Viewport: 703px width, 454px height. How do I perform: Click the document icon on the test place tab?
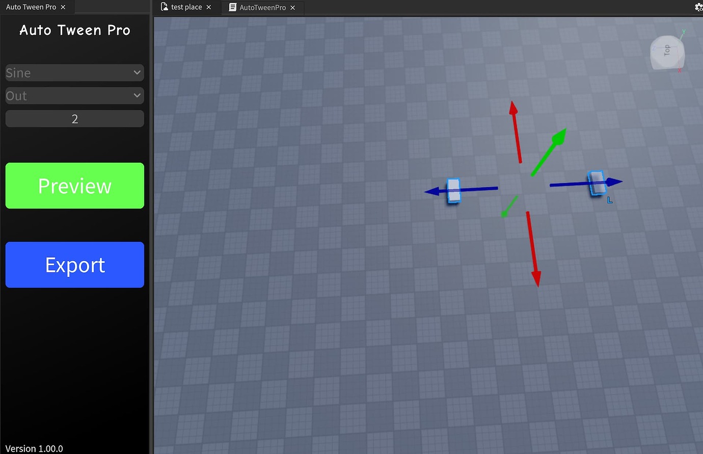(164, 7)
